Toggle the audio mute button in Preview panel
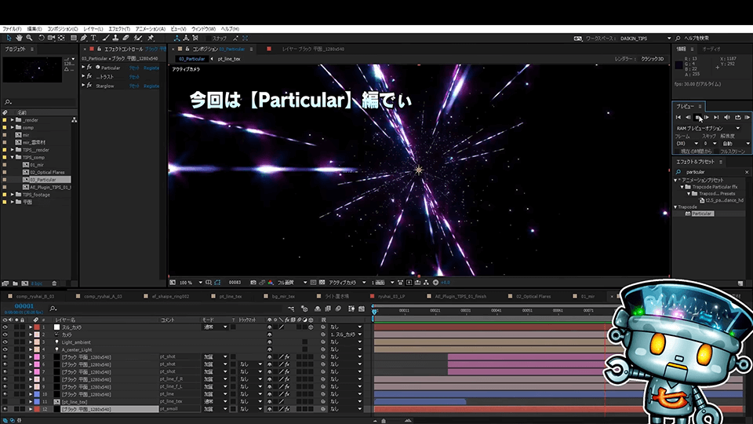The image size is (753, 424). tap(727, 117)
